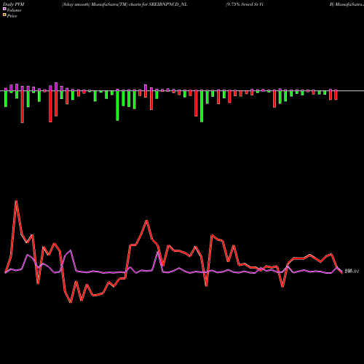This screenshot has height=364, width=364.
Task: Click the Volume legend color marker
Action: click(x=4, y=9)
